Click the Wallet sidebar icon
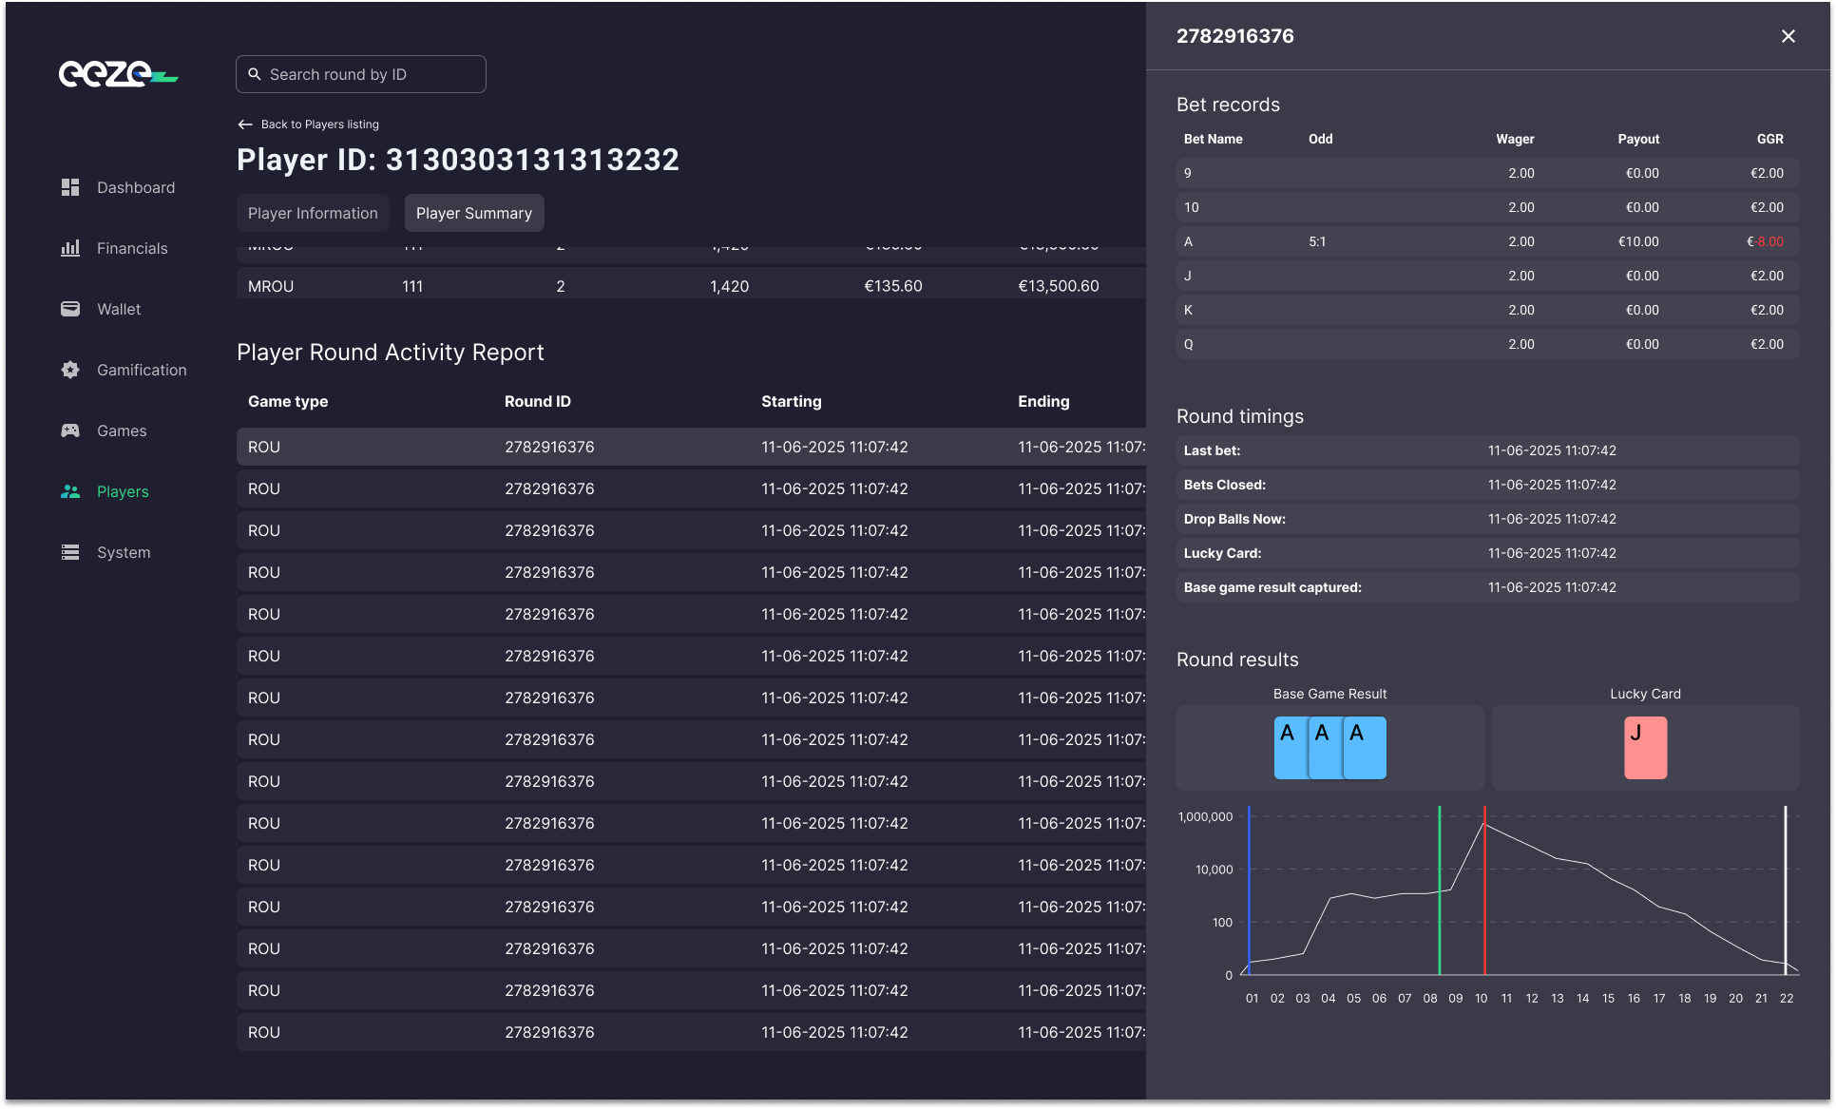1836x1109 pixels. (70, 309)
